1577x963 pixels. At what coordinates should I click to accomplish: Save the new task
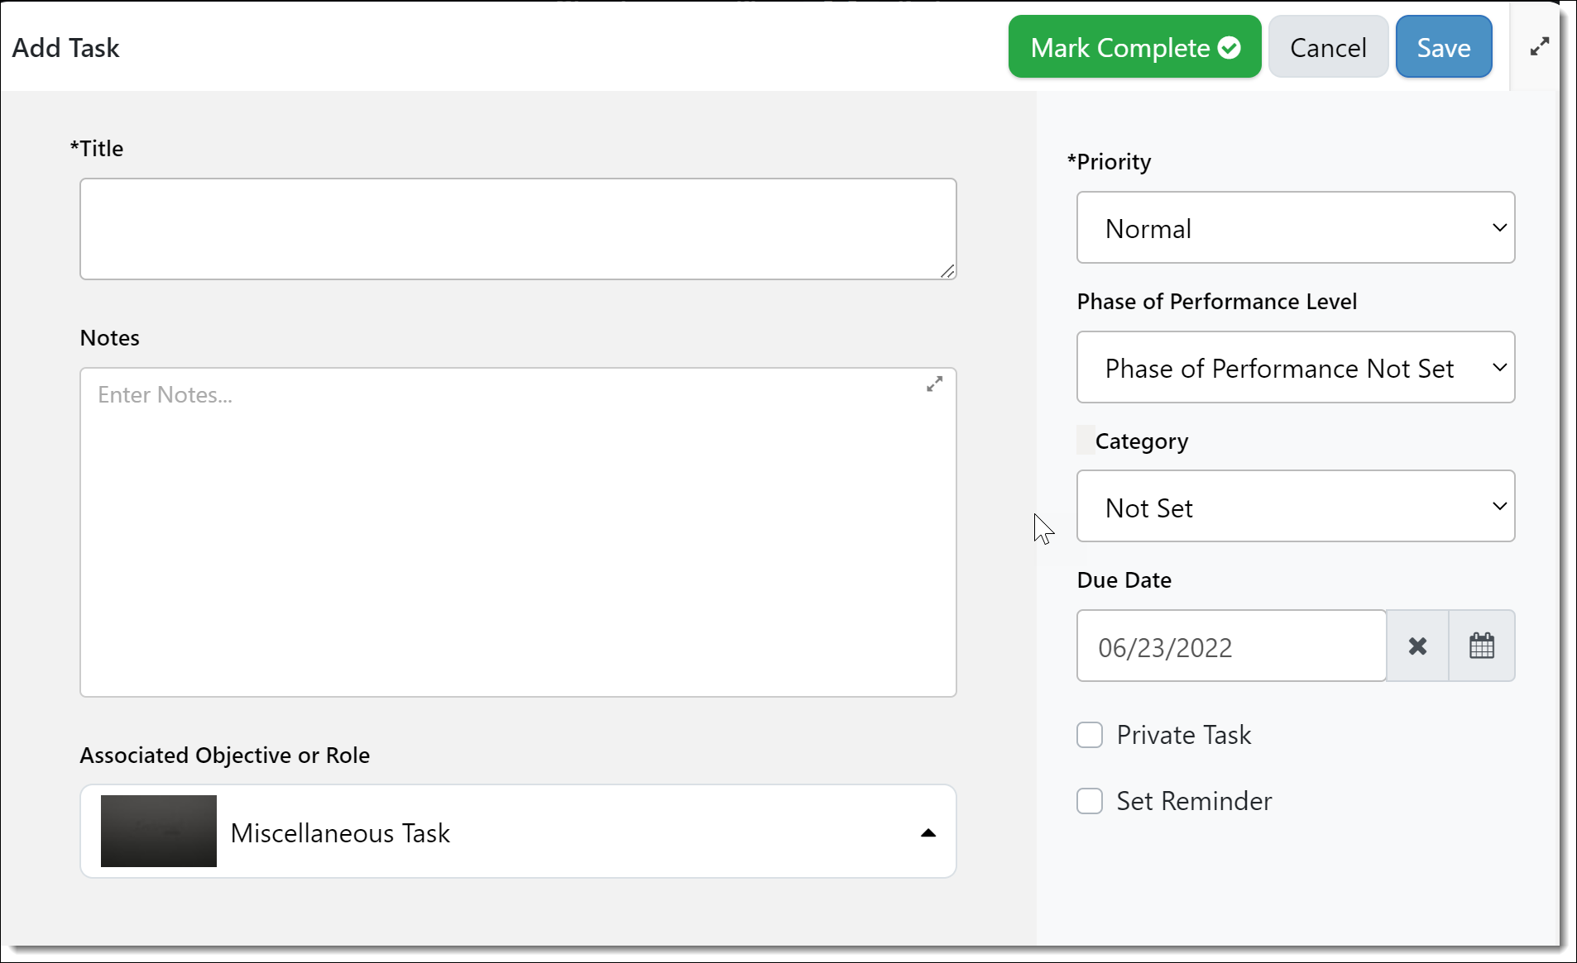(1442, 47)
